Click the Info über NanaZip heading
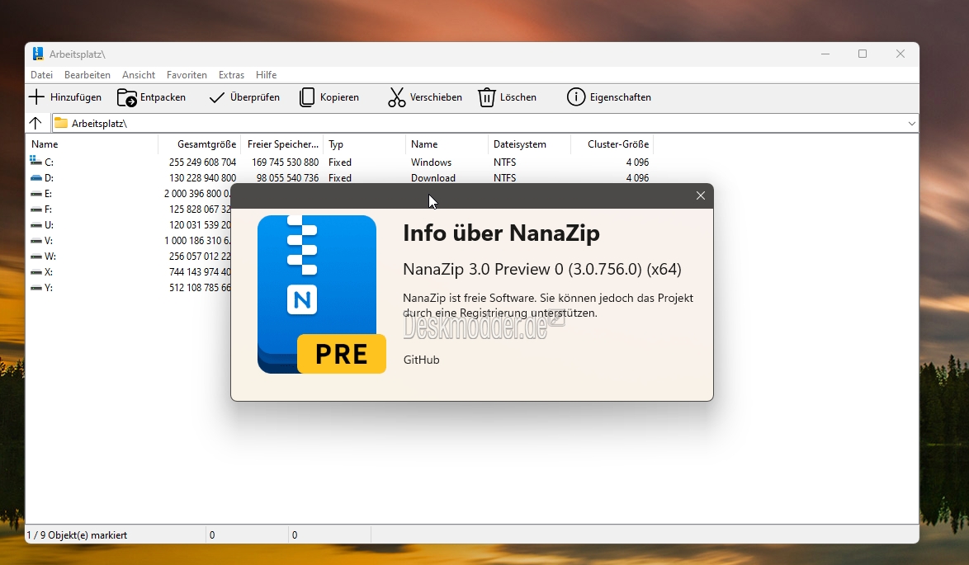Screen dimensions: 969x565 [x=501, y=233]
